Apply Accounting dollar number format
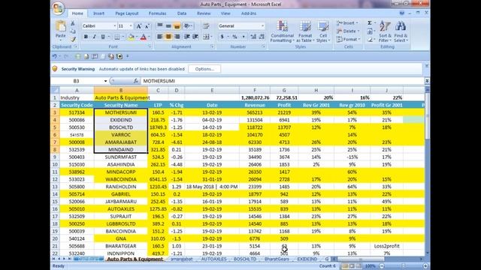The width and height of the screenshot is (481, 270). tap(222, 37)
